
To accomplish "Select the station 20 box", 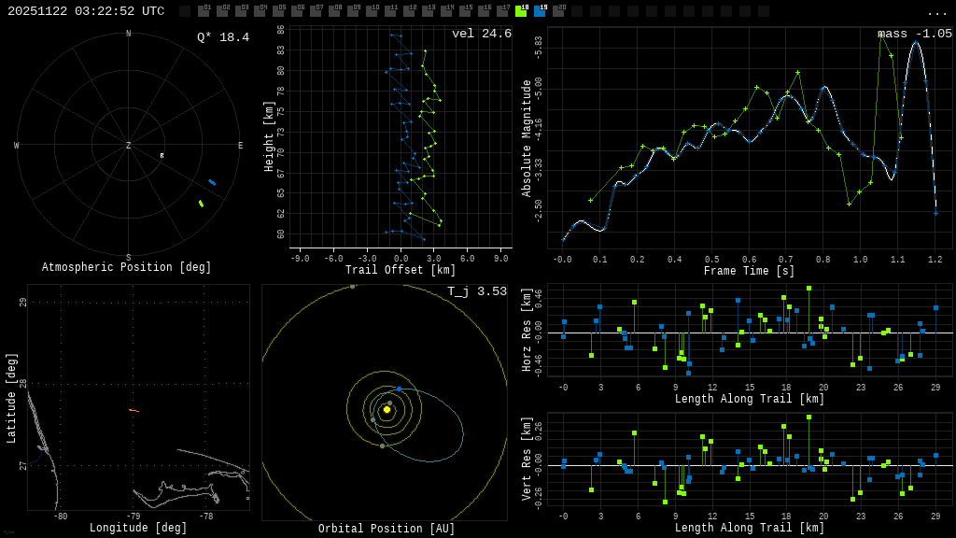I will point(558,11).
